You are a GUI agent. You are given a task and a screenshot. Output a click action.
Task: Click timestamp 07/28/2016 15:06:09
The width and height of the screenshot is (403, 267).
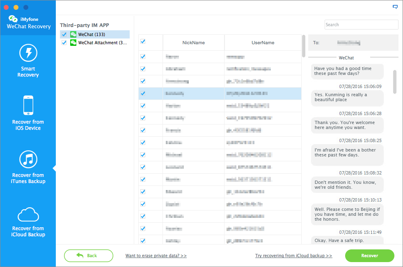click(360, 86)
